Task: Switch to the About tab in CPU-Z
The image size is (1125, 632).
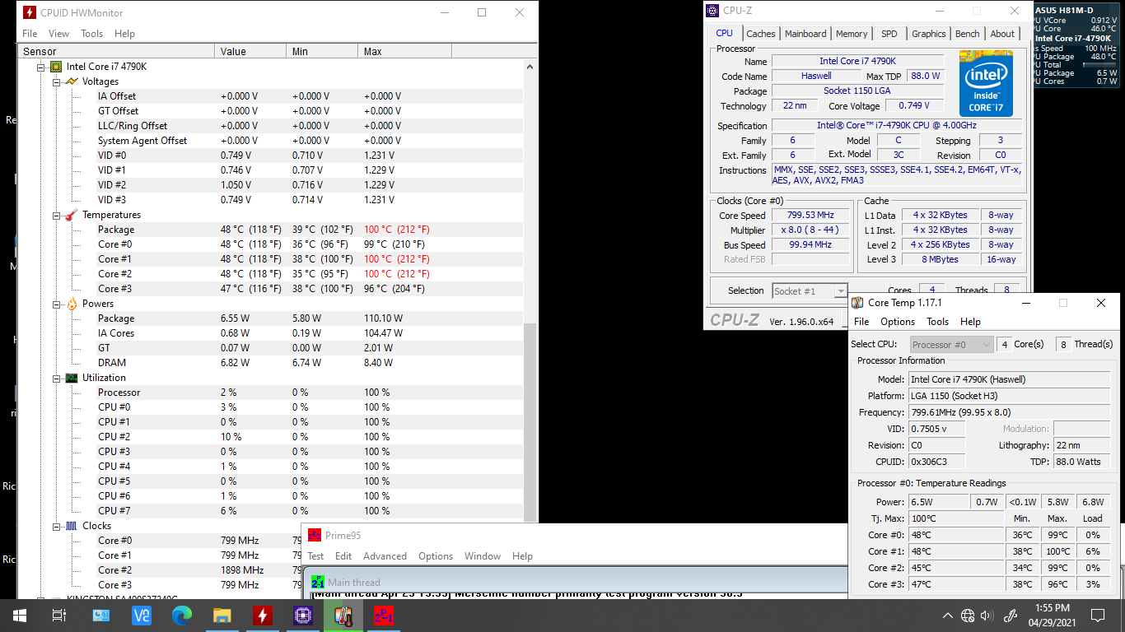Action: click(1002, 34)
